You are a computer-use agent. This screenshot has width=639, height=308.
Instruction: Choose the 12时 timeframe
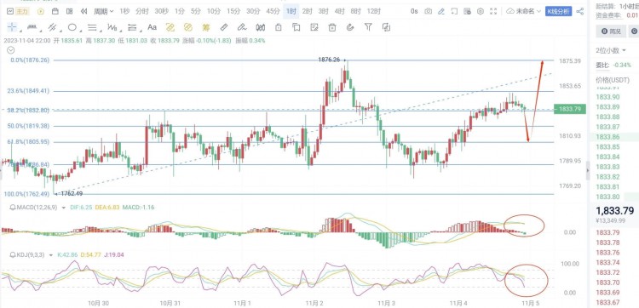tap(374, 11)
